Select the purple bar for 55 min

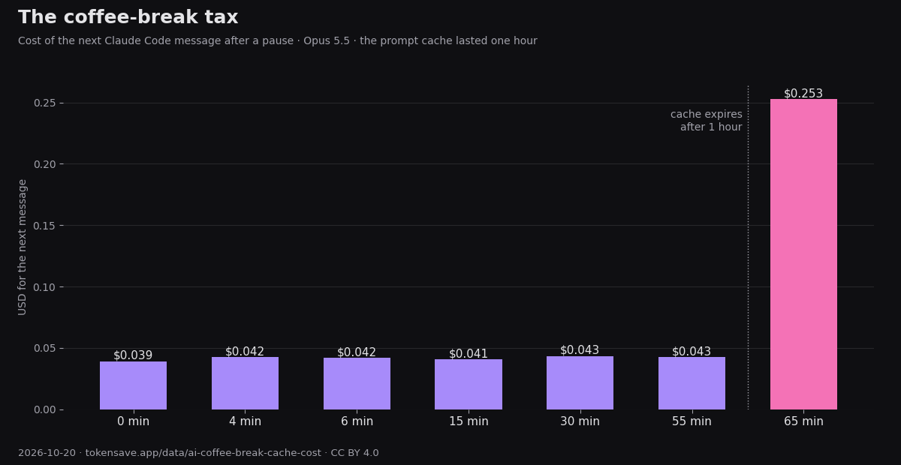(692, 383)
